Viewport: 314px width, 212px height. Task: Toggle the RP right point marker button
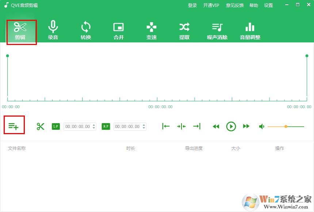point(105,126)
